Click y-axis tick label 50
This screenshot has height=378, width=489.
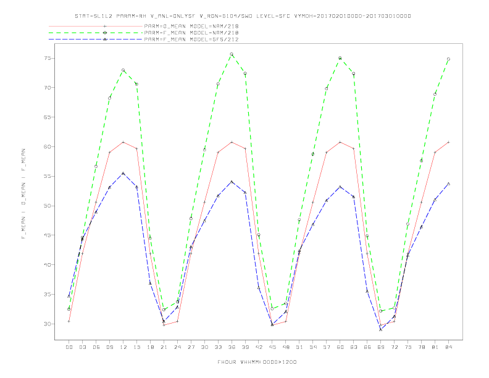tap(48, 206)
